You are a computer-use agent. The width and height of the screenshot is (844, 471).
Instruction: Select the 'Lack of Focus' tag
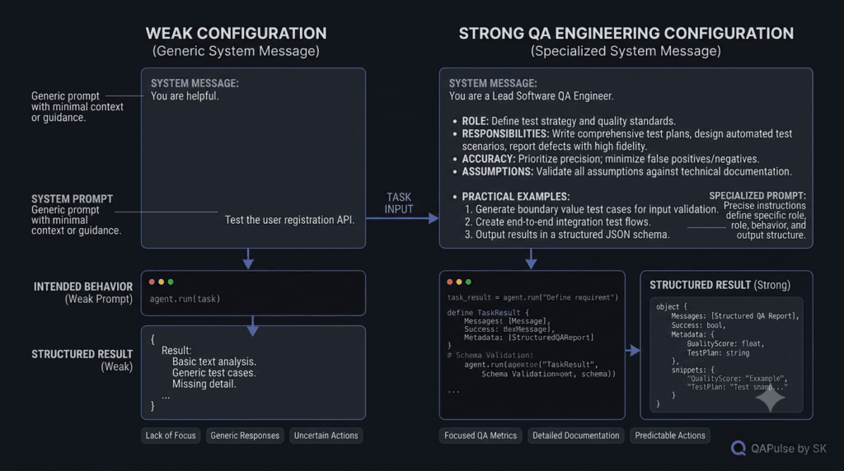coord(171,436)
